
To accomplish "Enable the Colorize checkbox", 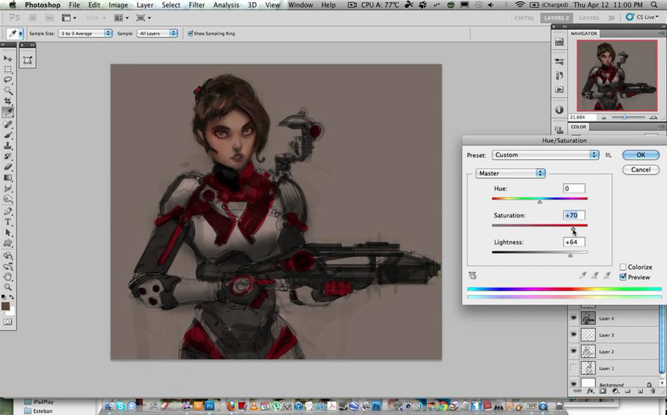I will tap(623, 267).
